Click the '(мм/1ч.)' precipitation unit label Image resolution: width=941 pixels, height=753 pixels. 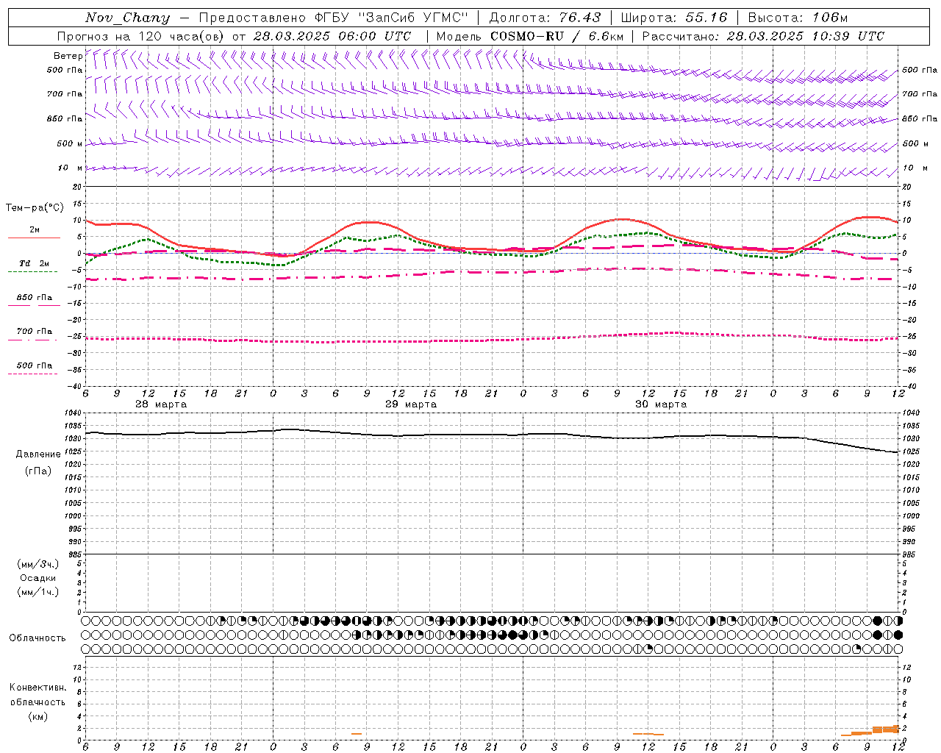pos(38,592)
